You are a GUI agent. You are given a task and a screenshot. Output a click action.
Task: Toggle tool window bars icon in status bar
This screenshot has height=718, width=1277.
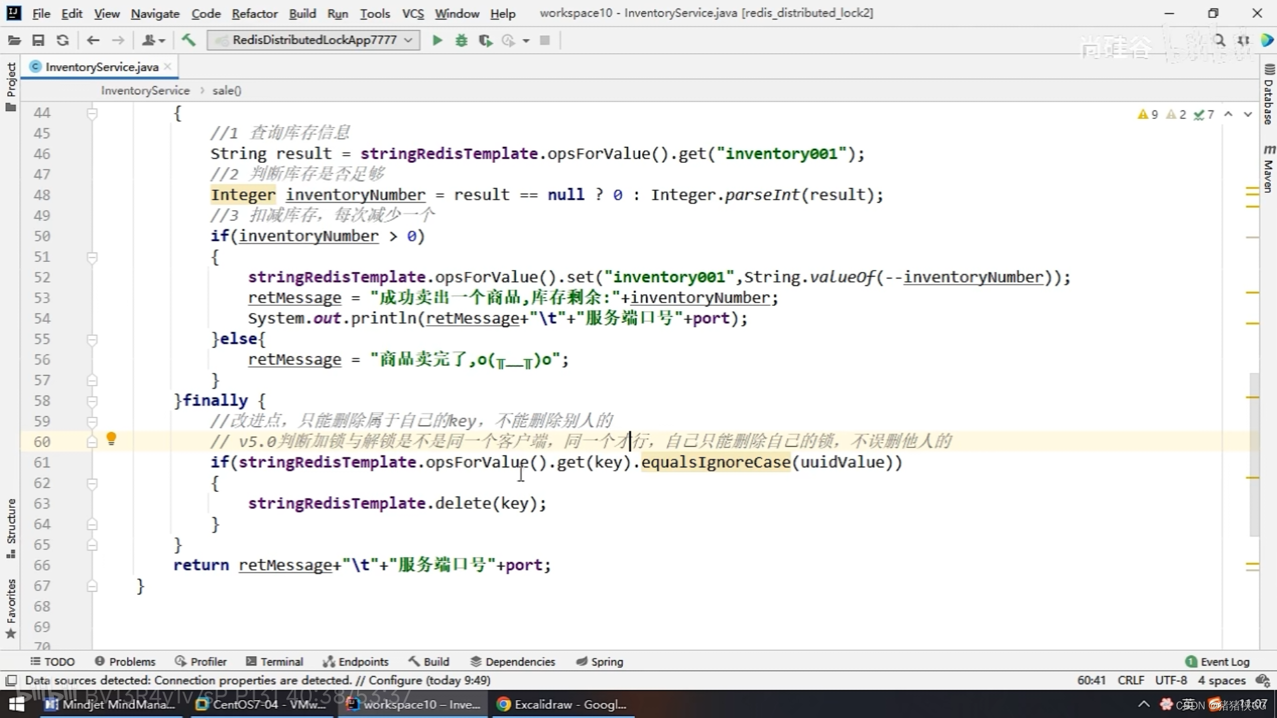(x=11, y=680)
